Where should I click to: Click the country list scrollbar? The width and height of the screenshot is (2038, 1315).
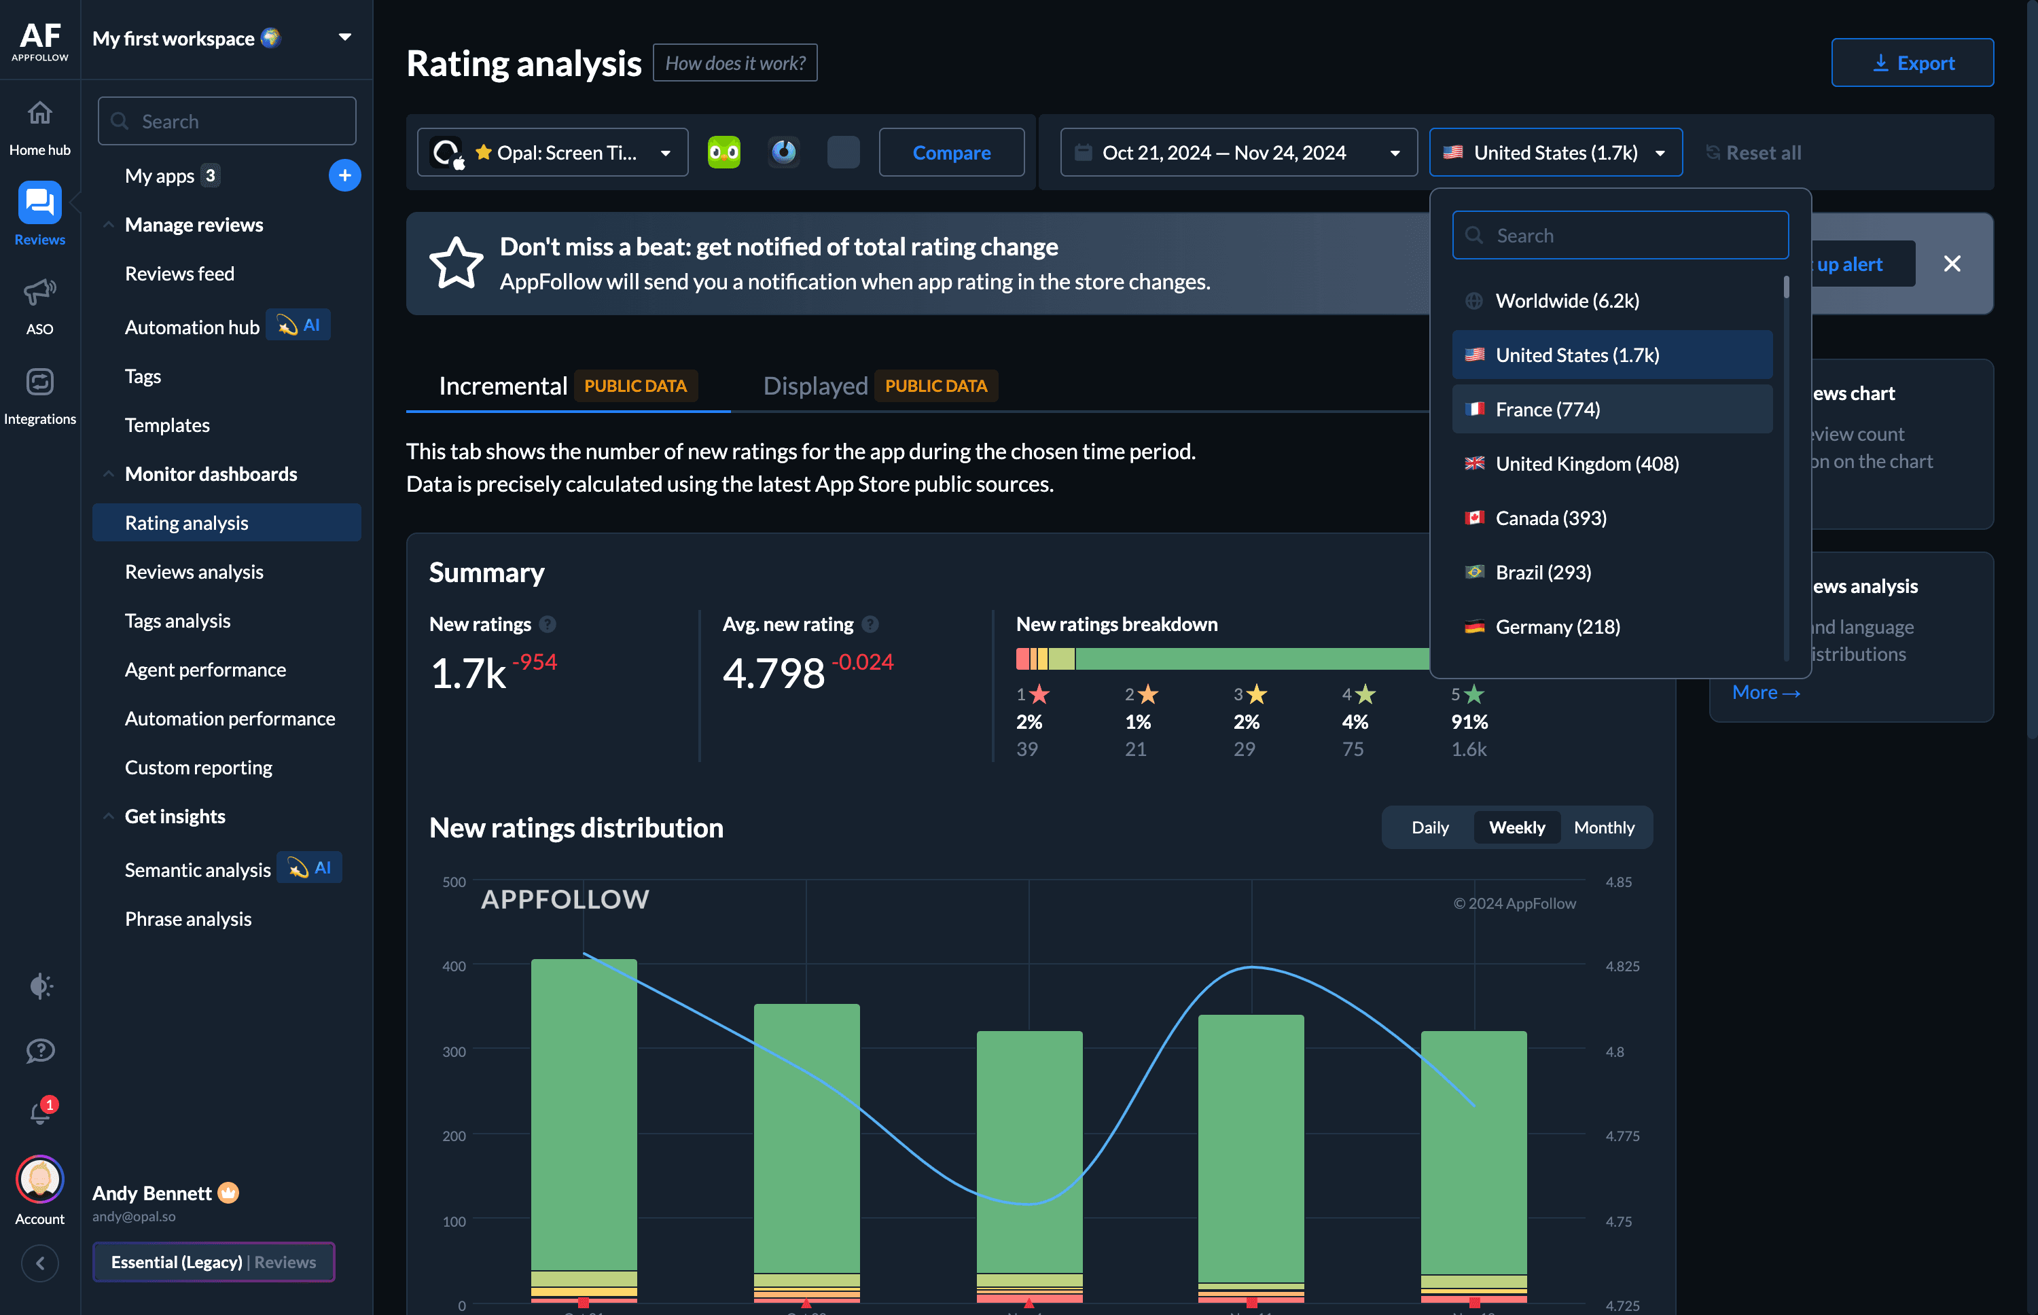(1786, 288)
